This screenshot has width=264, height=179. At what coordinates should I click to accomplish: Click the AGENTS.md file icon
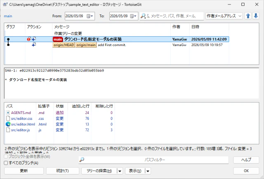click(x=8, y=112)
